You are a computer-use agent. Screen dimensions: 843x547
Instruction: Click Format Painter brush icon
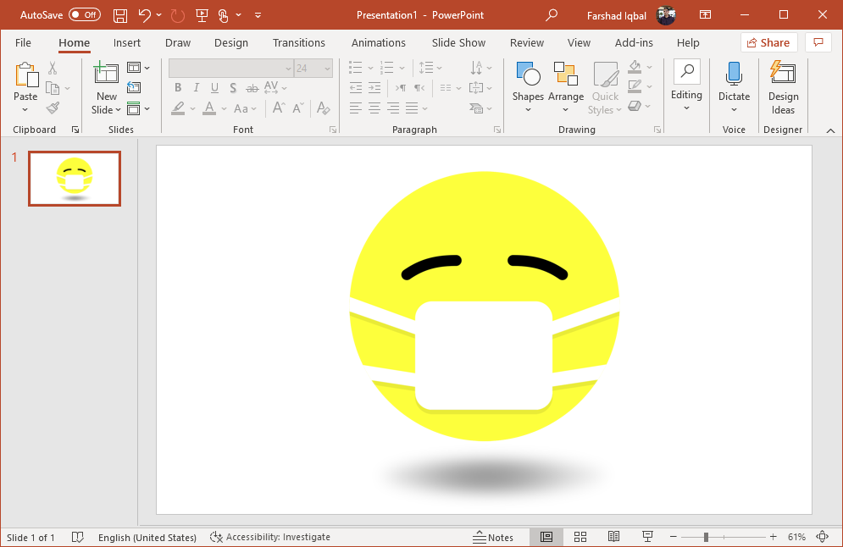pyautogui.click(x=53, y=108)
